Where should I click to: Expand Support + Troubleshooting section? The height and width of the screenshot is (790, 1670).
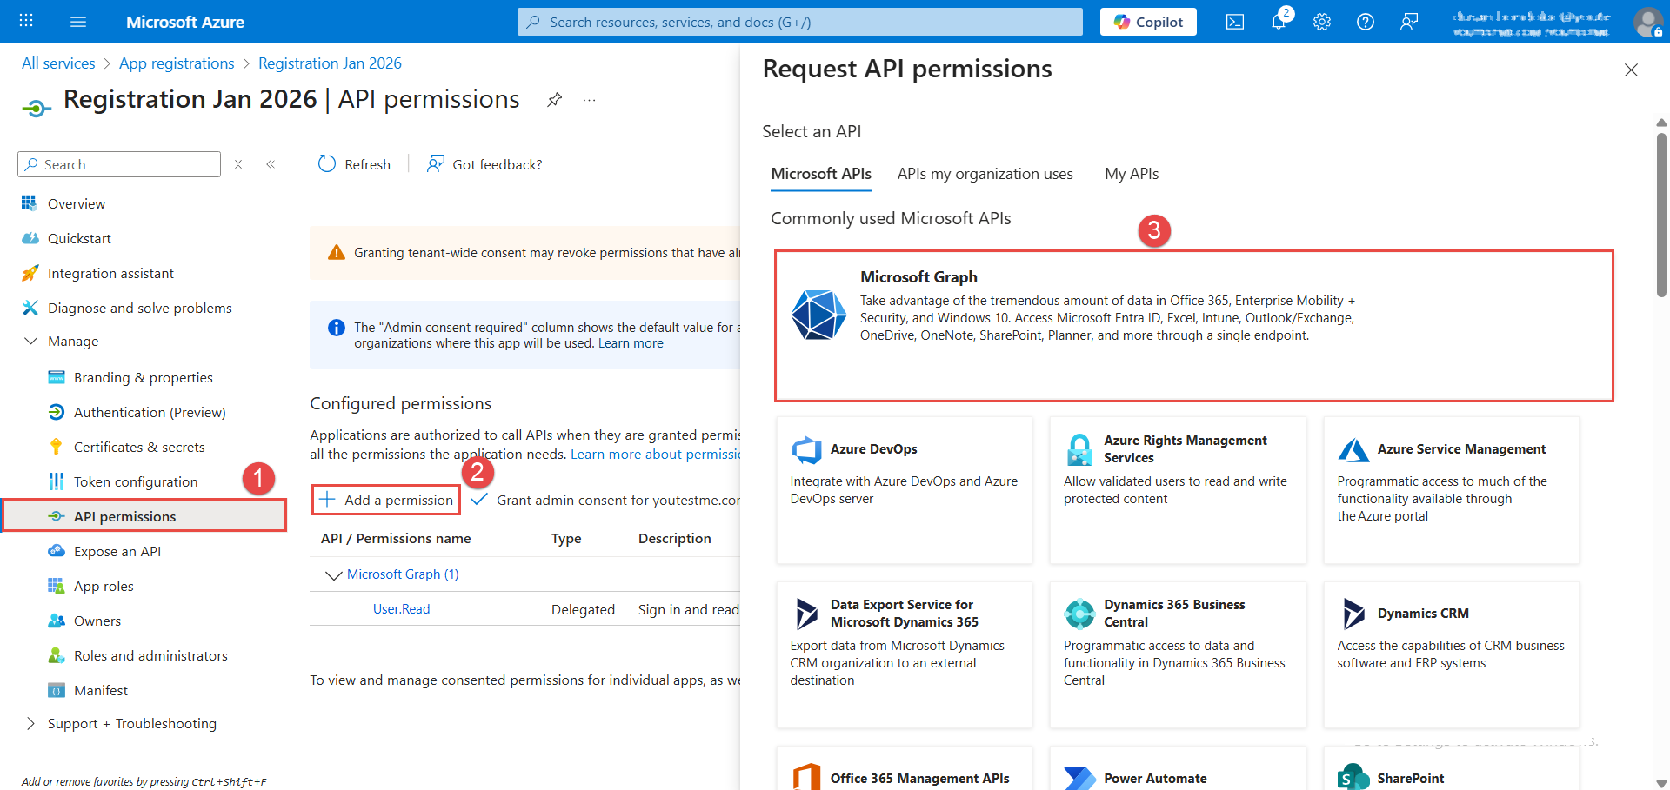click(31, 724)
